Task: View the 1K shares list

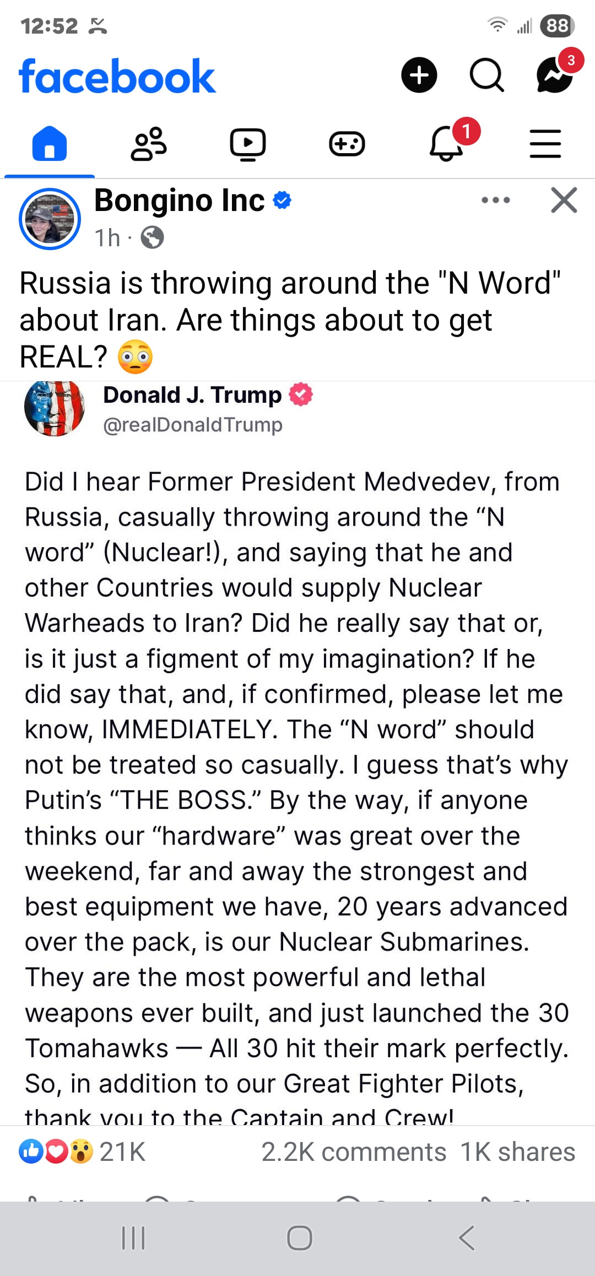Action: tap(518, 1152)
